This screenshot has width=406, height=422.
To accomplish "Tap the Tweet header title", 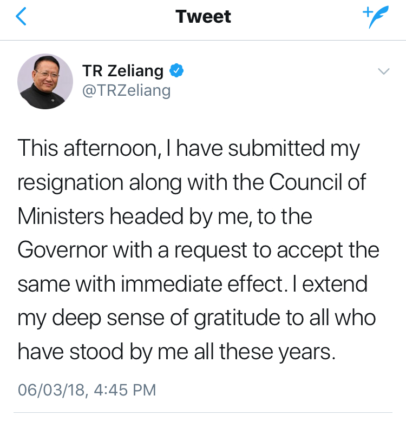I will tap(203, 17).
